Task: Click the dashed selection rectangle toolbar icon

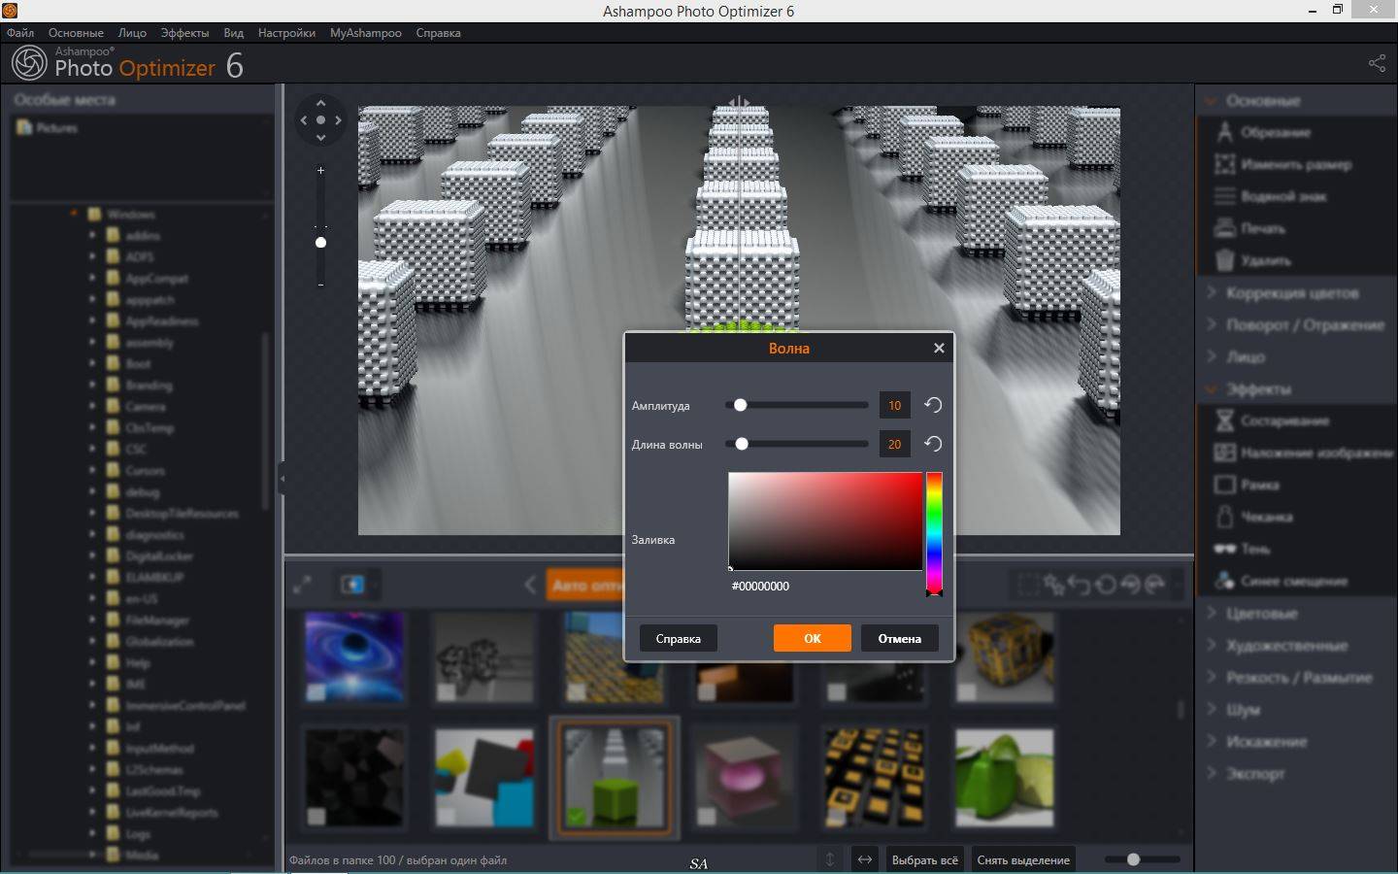Action: point(1029,585)
